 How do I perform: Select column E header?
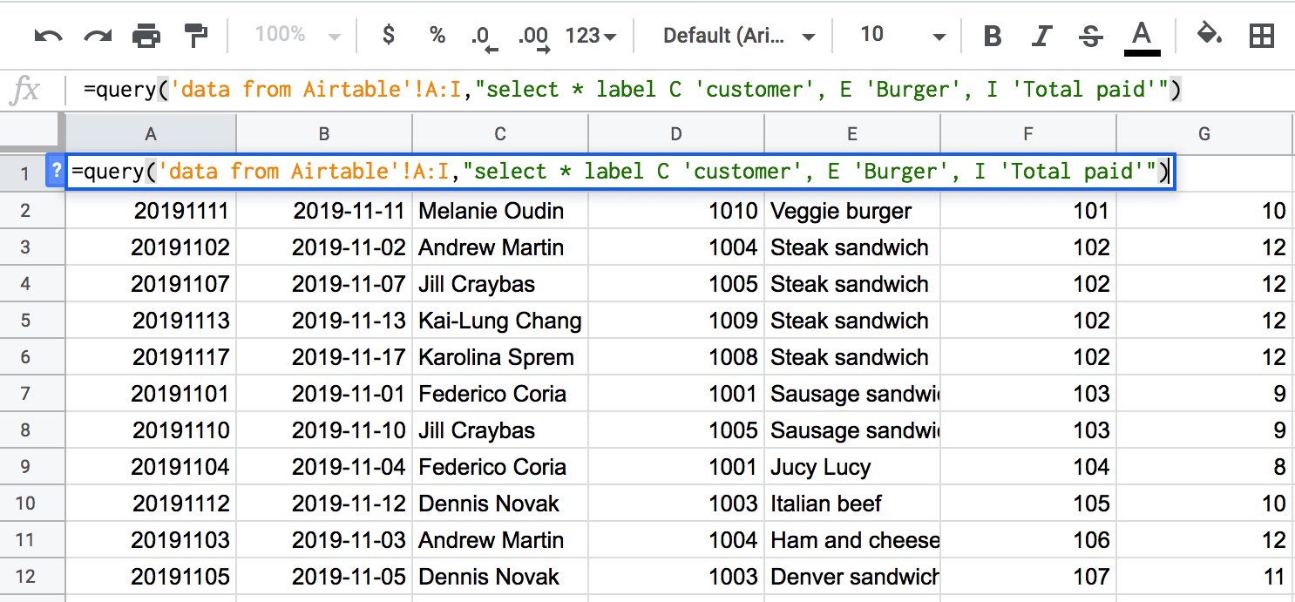click(852, 134)
